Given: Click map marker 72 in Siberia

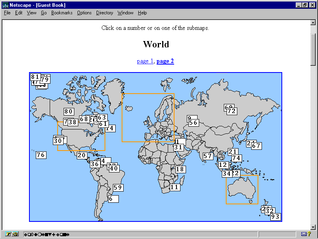Looking at the screenshot, I should [232, 111].
